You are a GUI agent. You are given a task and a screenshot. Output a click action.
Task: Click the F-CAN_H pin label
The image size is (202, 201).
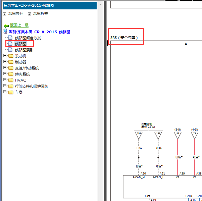coord(139,177)
